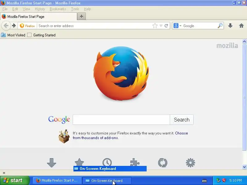247x185 pixels.
Task: Click the scrollbar down arrow
Action: pos(244,167)
